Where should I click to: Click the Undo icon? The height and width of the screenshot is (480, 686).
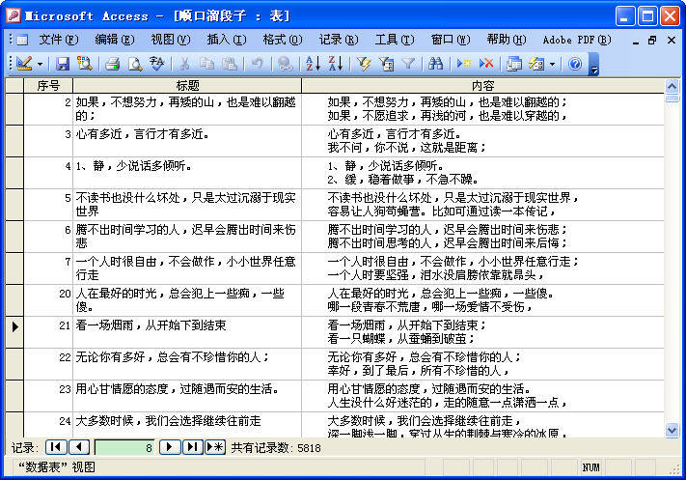[x=258, y=64]
